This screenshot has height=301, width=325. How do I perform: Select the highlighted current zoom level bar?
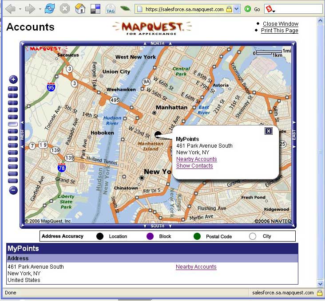pos(13,124)
